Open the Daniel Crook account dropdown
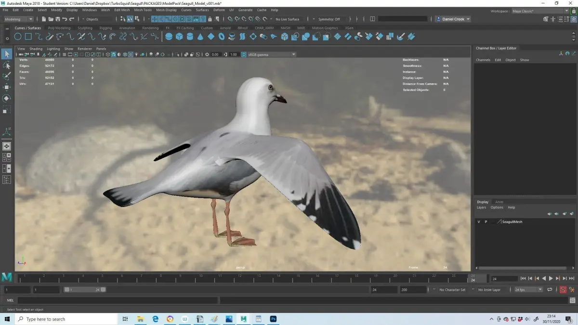The height and width of the screenshot is (325, 578). (453, 19)
